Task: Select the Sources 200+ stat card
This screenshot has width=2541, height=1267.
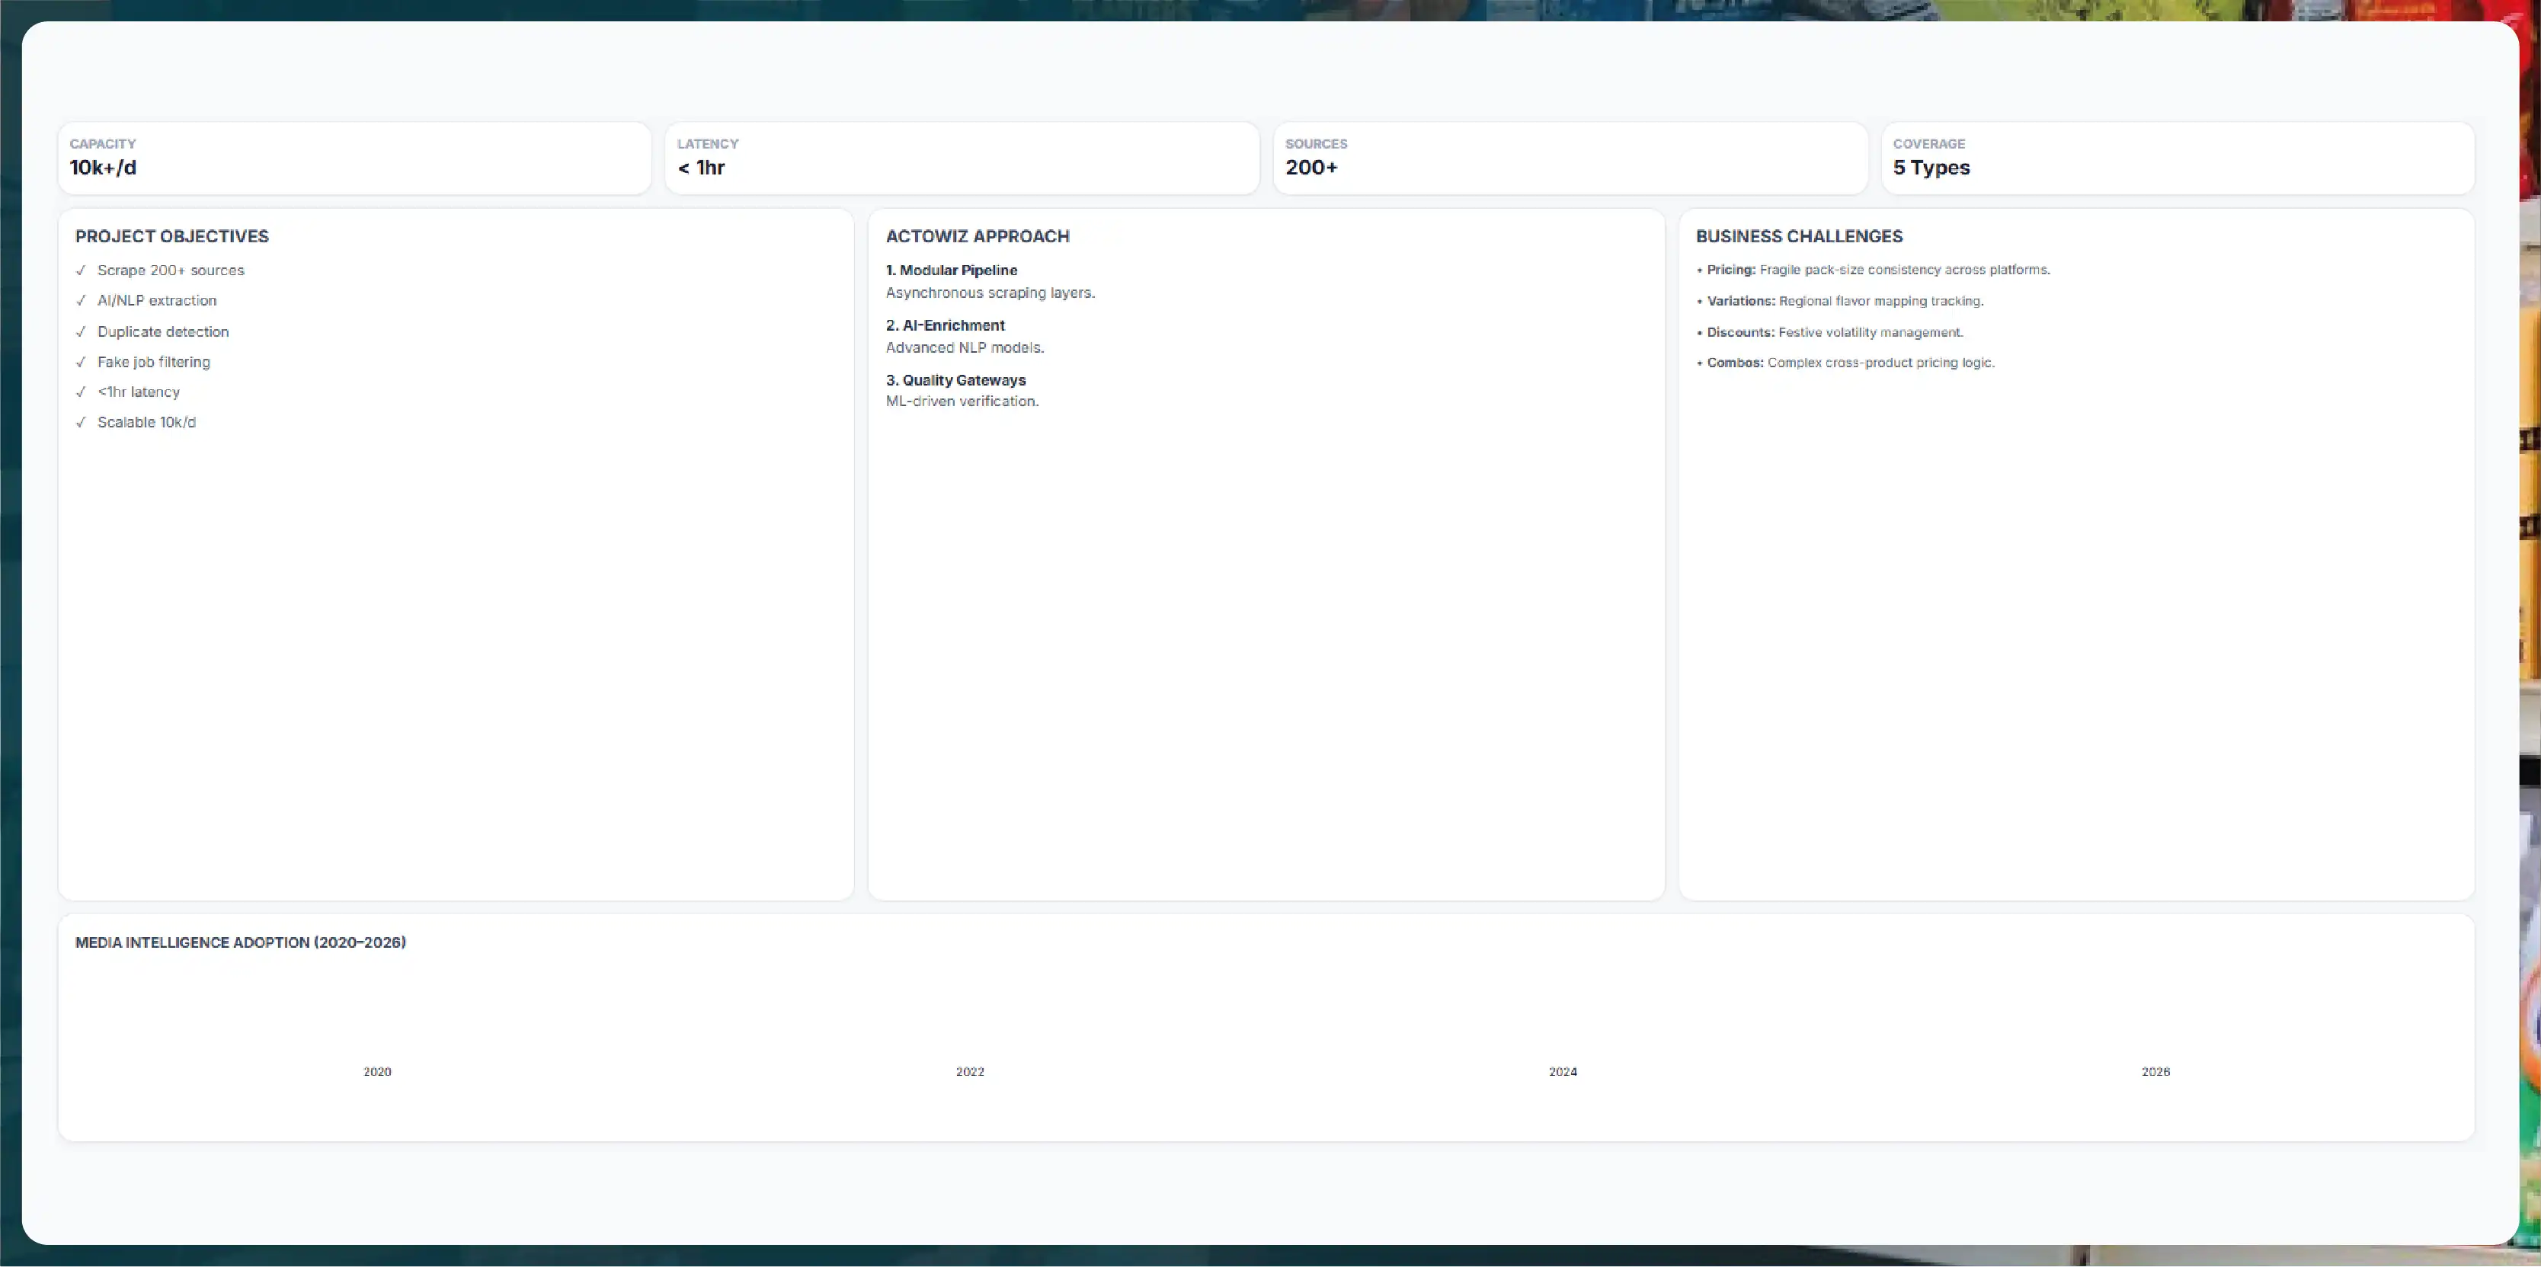Action: 1570,158
